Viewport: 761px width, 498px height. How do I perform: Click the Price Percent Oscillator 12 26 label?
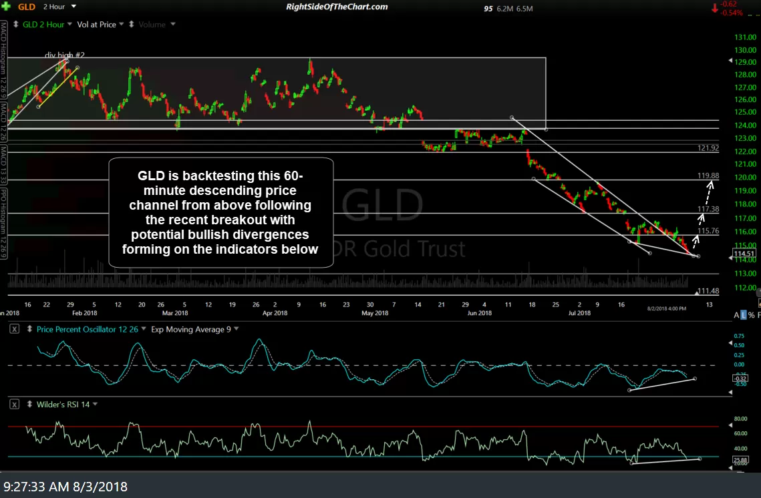[88, 329]
